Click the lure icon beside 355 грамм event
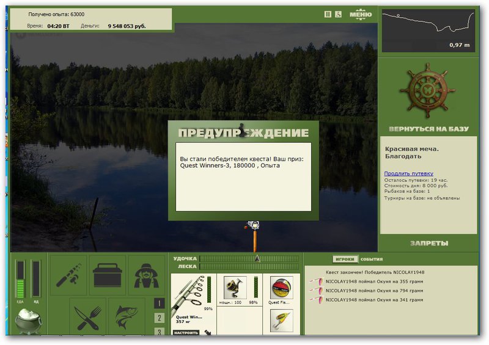489x345 pixels. (316, 281)
